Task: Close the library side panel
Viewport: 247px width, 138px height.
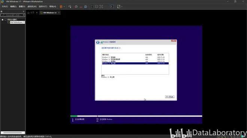Action: pyautogui.click(x=24, y=12)
